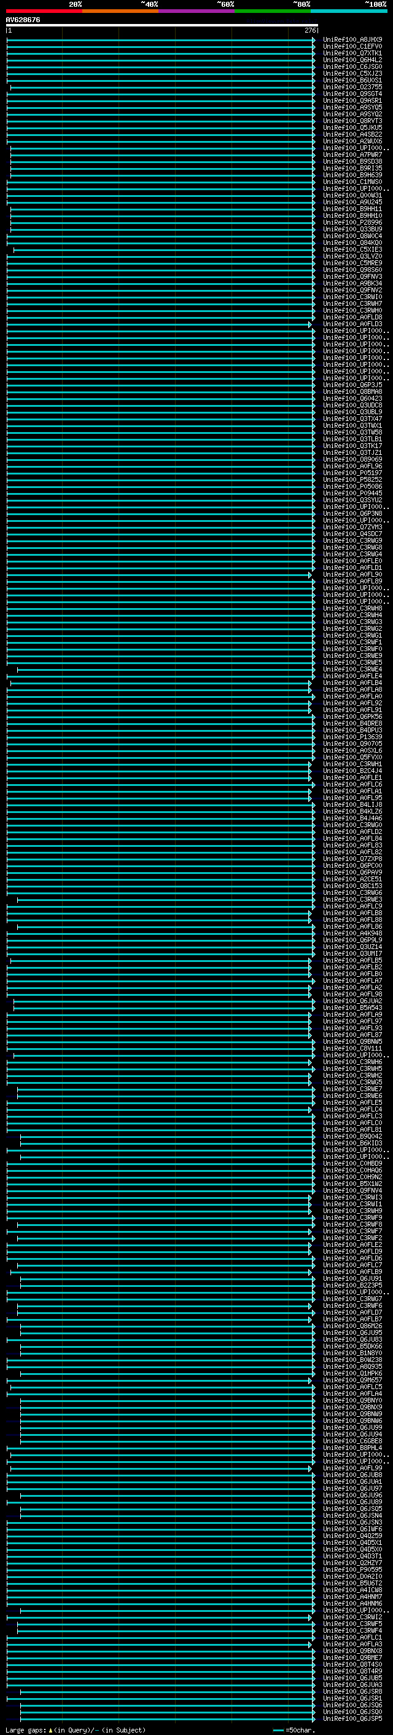Image resolution: width=393 pixels, height=1735 pixels.
Task: Click label UniRef100_Q9BNX8
Action: coord(352,1651)
